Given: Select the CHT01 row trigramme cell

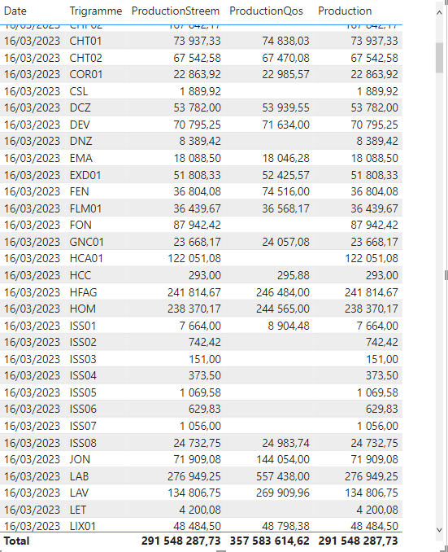Looking at the screenshot, I should [85, 41].
